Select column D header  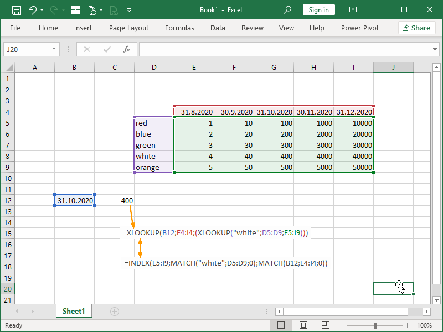154,68
